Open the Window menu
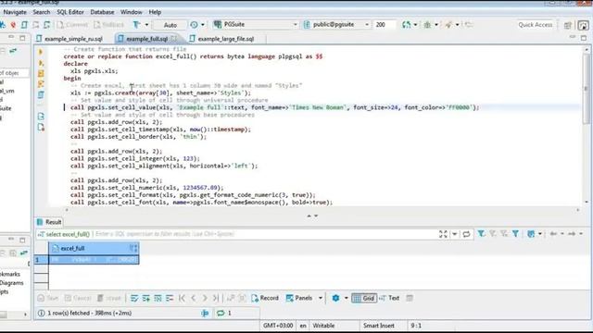Viewport: 593px width, 333px height. coord(132,12)
